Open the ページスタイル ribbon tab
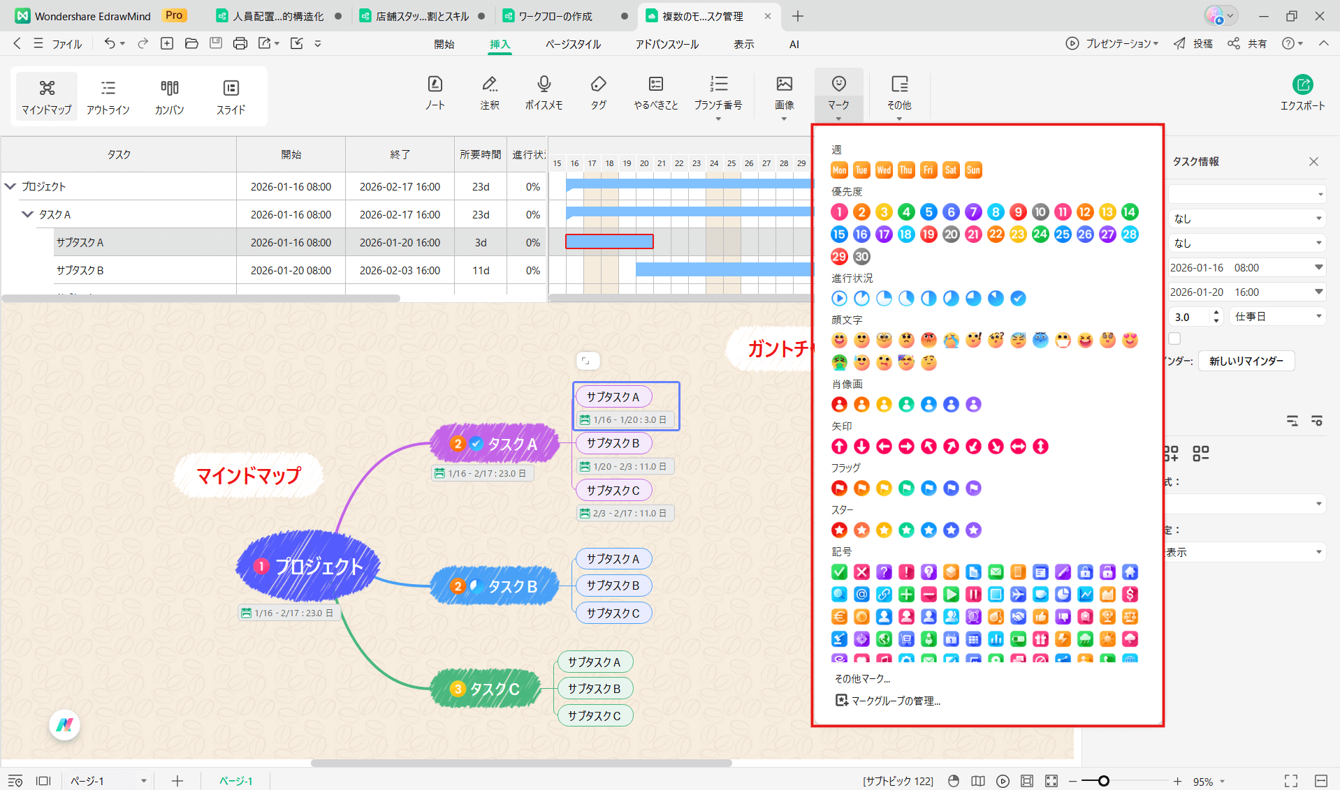 (x=573, y=44)
